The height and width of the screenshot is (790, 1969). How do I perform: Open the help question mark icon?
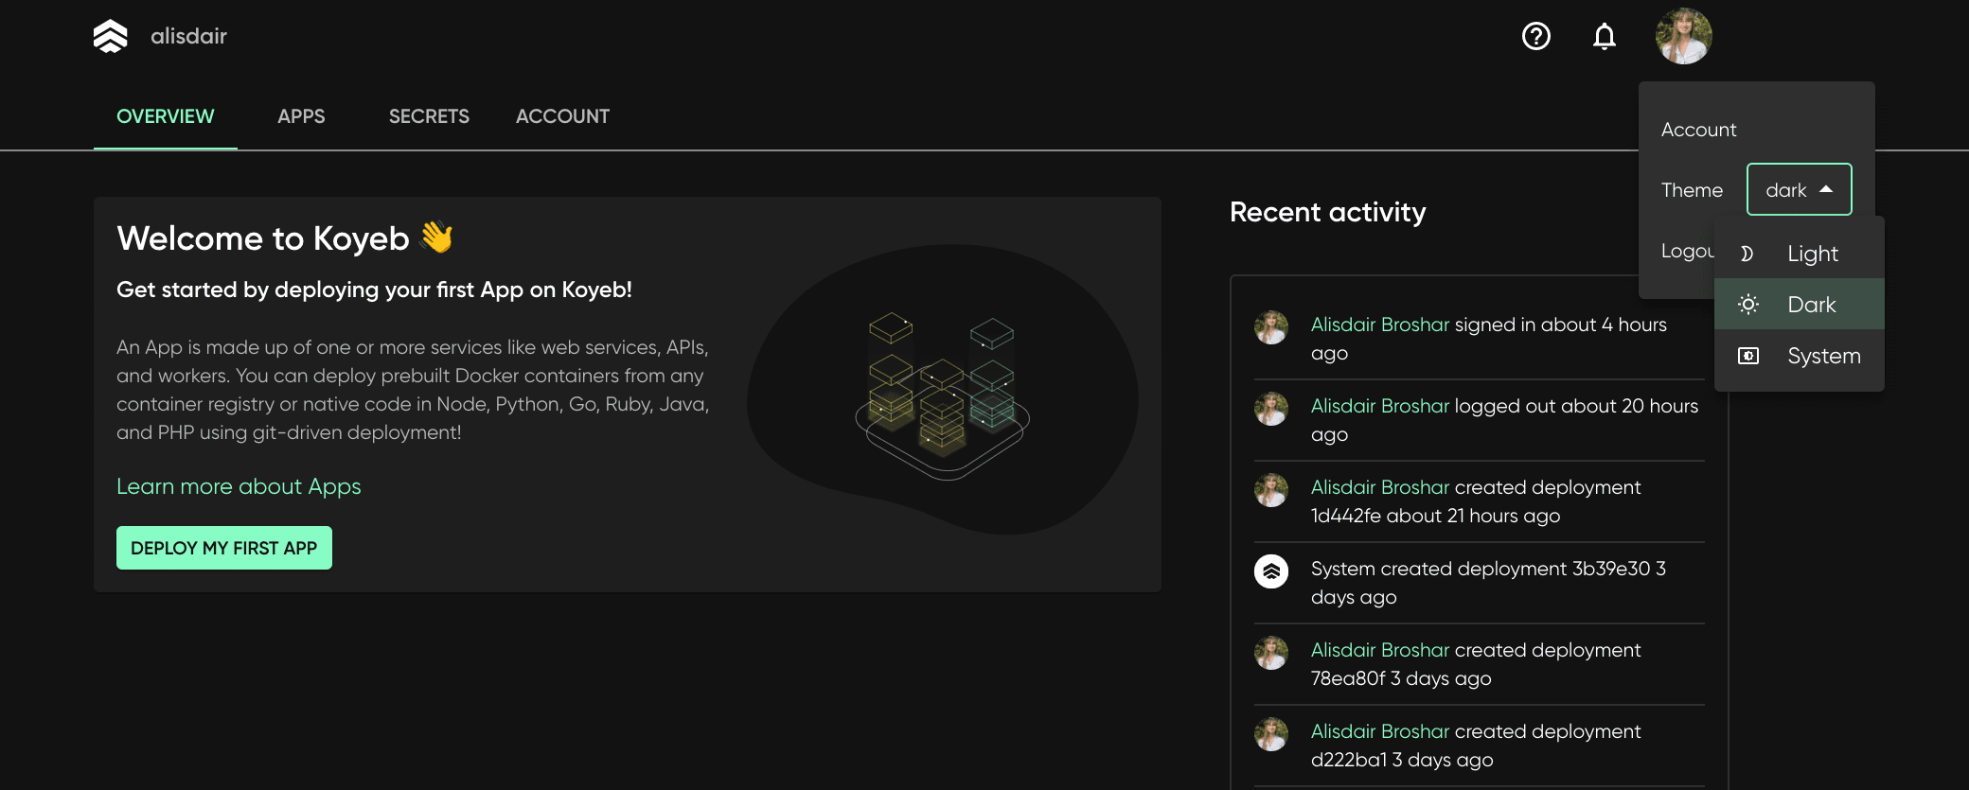1535,36
